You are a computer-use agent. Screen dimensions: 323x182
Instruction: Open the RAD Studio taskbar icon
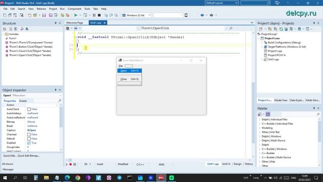coord(161,177)
